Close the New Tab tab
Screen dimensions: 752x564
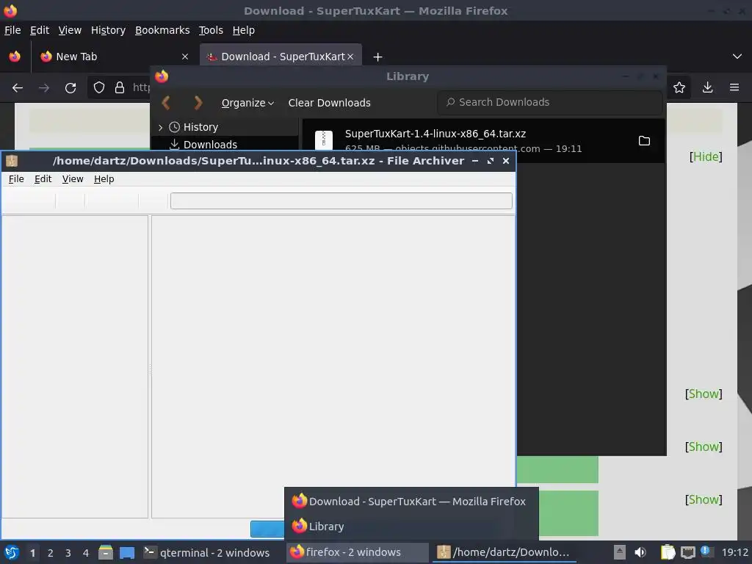pos(184,57)
